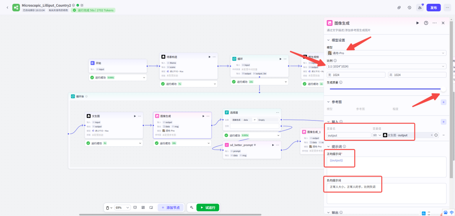
Task: Auto-arrange nodes with grid icon
Action: tap(143, 208)
